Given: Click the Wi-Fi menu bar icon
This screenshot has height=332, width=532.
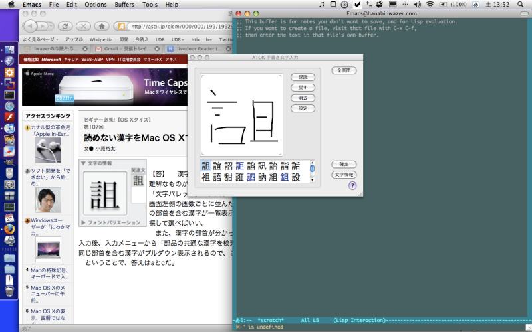Looking at the screenshot, I should (430, 5).
